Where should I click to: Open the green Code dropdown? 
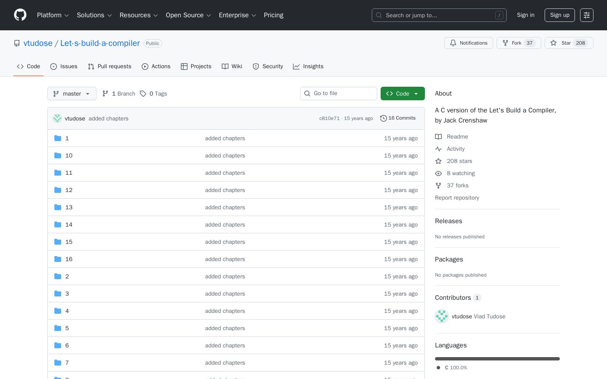[403, 93]
